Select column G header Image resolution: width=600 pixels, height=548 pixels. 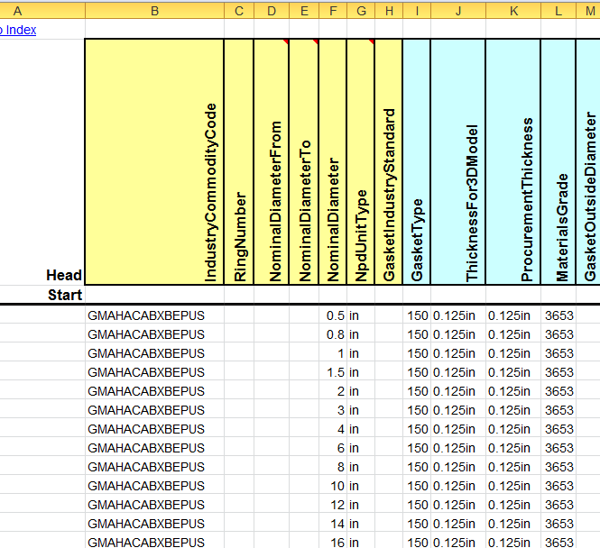361,11
